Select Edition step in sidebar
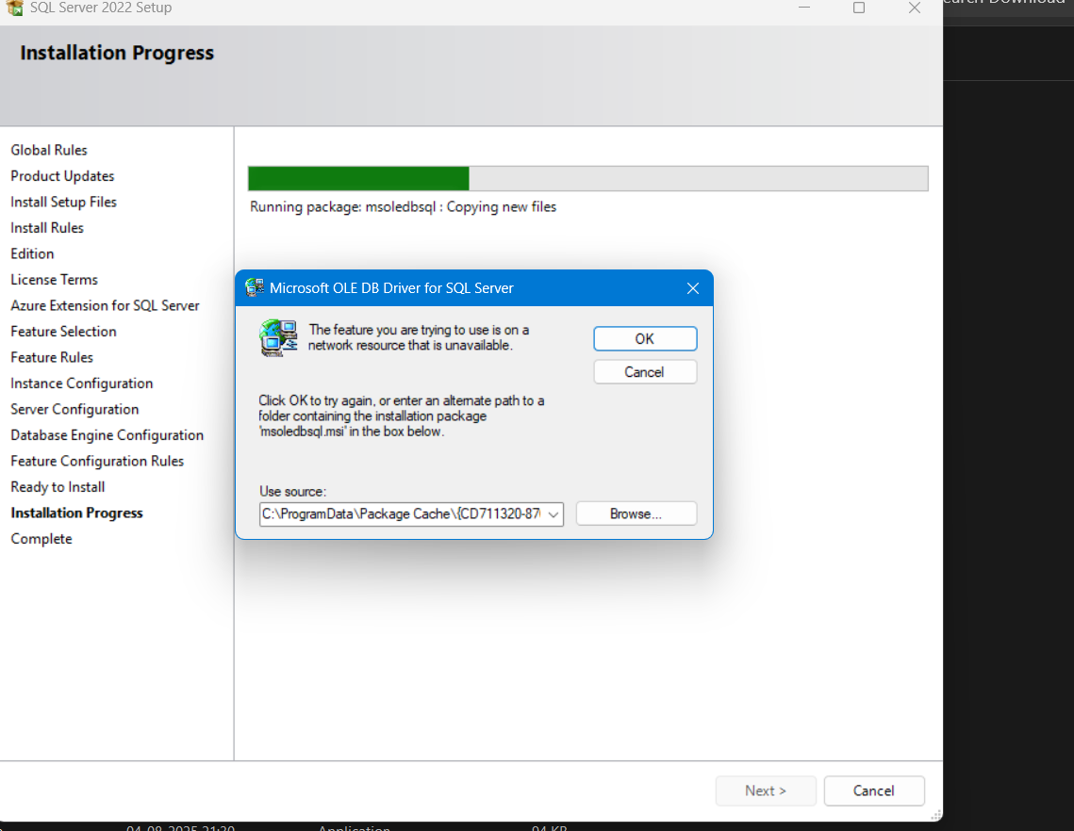 point(32,254)
